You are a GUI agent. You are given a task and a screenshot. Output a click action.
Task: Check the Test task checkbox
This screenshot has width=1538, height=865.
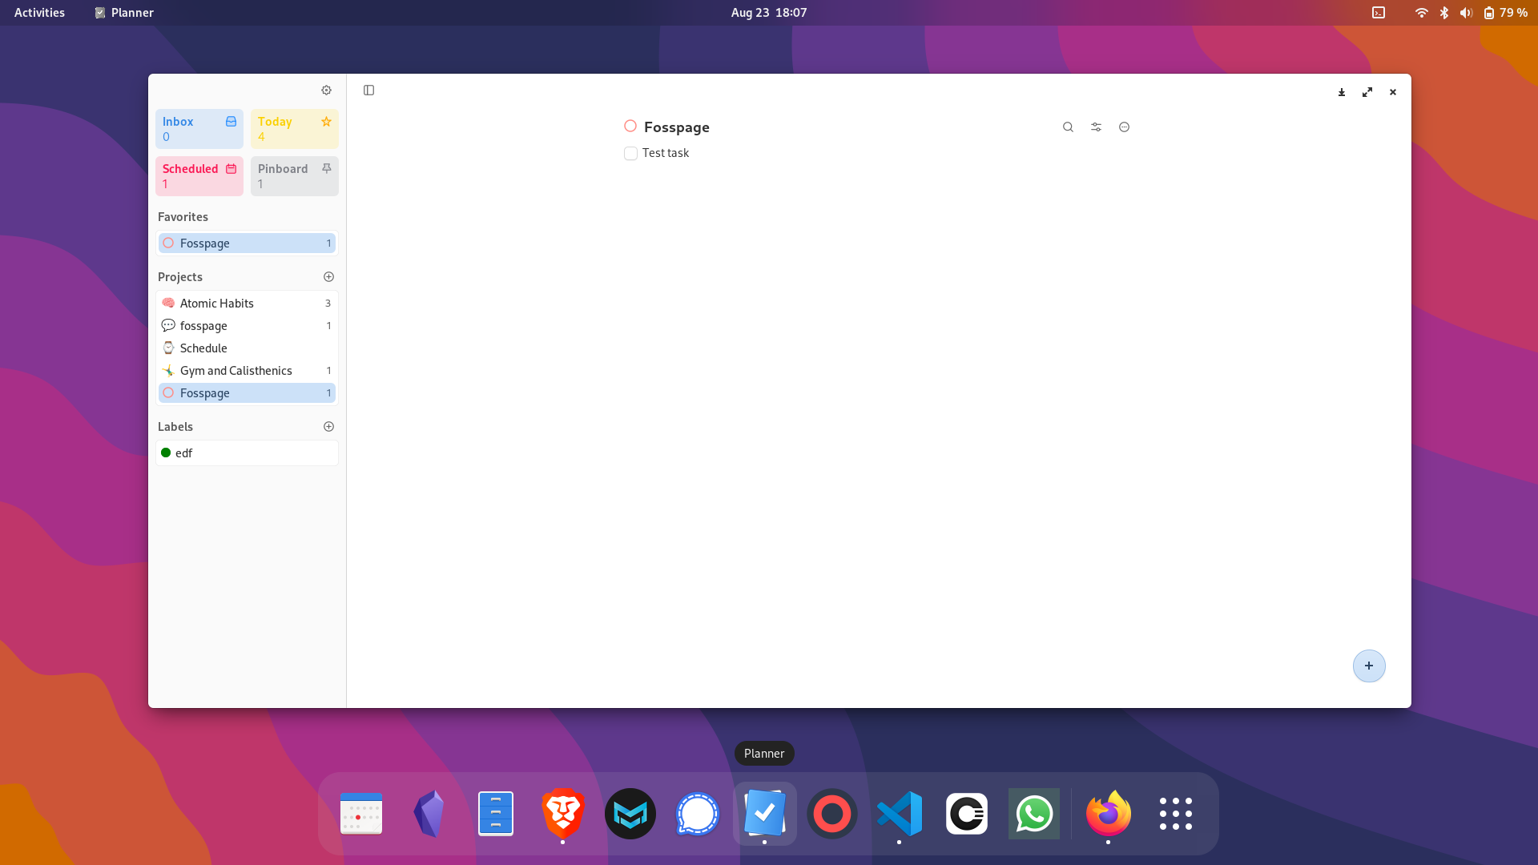tap(630, 154)
